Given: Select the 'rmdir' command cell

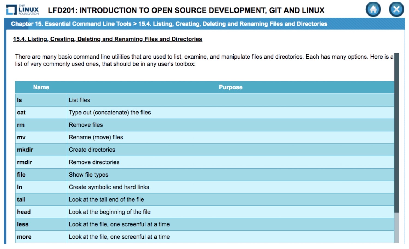Looking at the screenshot, I should point(41,162).
